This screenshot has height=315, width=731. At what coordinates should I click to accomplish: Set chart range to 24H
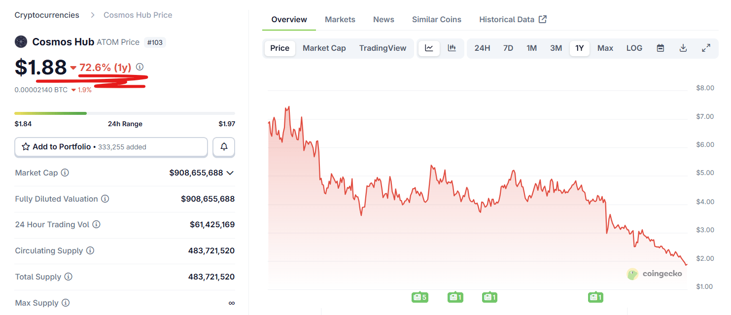pos(482,48)
